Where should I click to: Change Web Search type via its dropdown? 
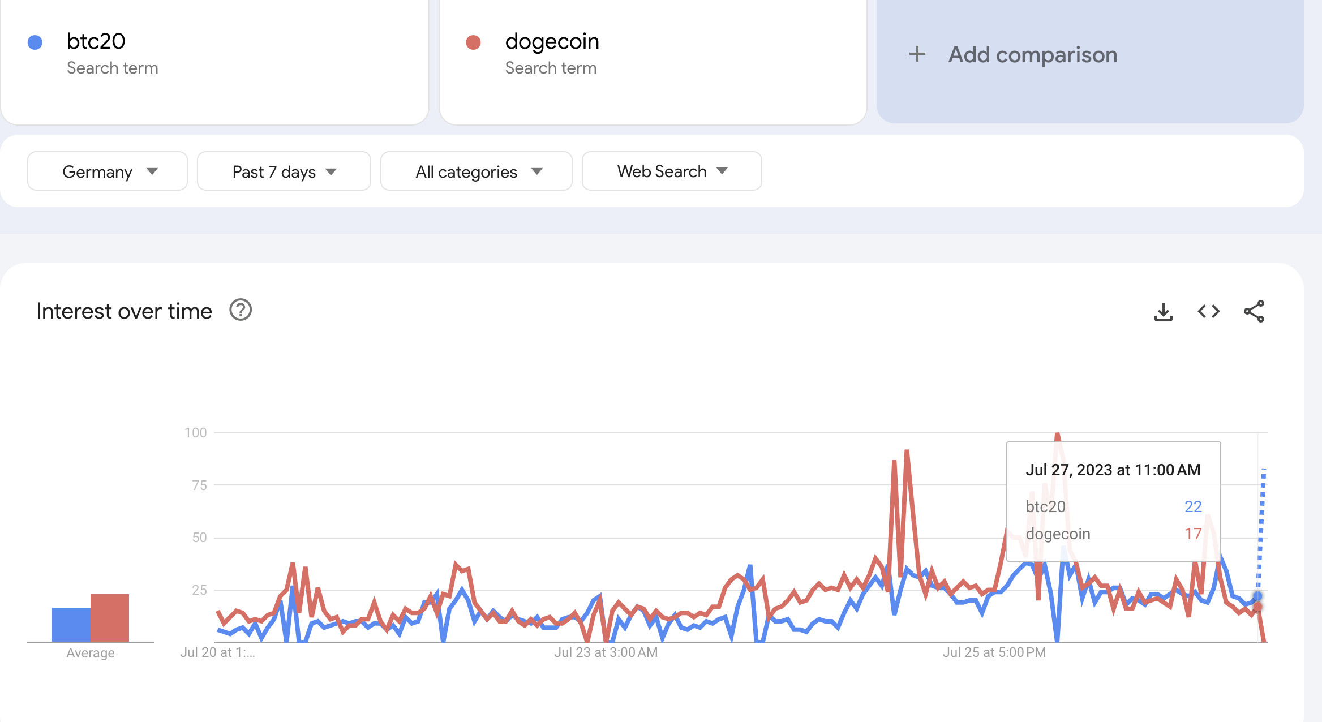[x=671, y=171]
